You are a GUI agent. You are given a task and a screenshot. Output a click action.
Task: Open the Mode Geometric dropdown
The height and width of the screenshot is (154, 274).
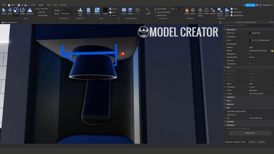pyautogui.click(x=45, y=9)
